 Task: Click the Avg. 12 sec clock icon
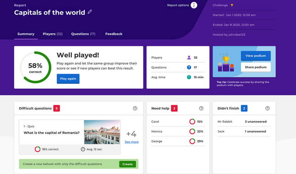(83, 149)
